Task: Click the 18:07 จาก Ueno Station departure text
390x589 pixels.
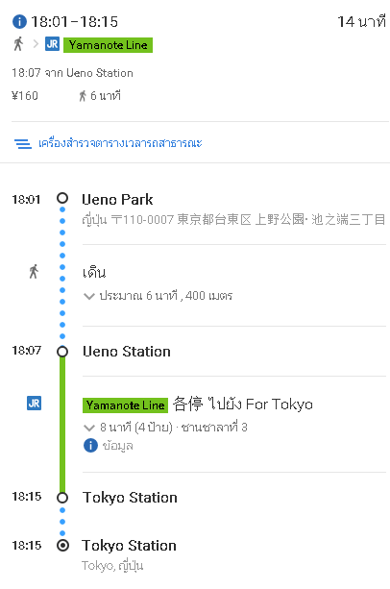Action: pyautogui.click(x=72, y=72)
